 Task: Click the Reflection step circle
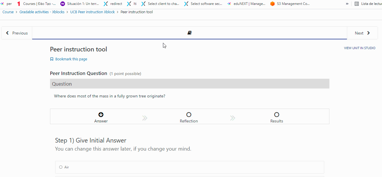189,115
